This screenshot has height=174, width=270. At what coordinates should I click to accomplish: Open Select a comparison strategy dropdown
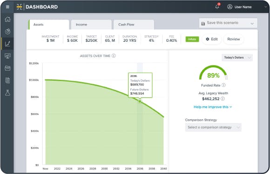[213, 127]
